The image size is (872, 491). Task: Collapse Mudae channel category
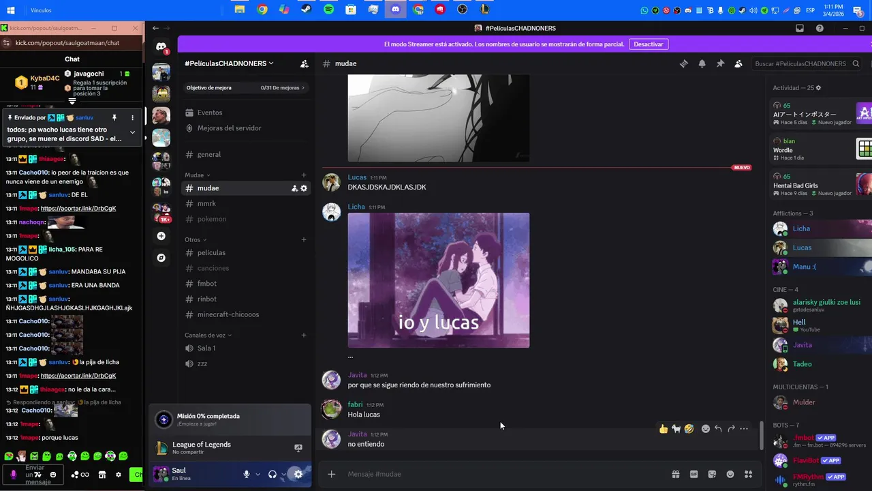(198, 175)
